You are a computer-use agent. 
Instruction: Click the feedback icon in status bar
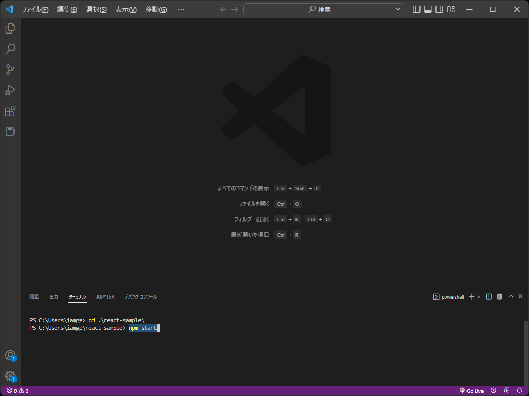(x=506, y=391)
